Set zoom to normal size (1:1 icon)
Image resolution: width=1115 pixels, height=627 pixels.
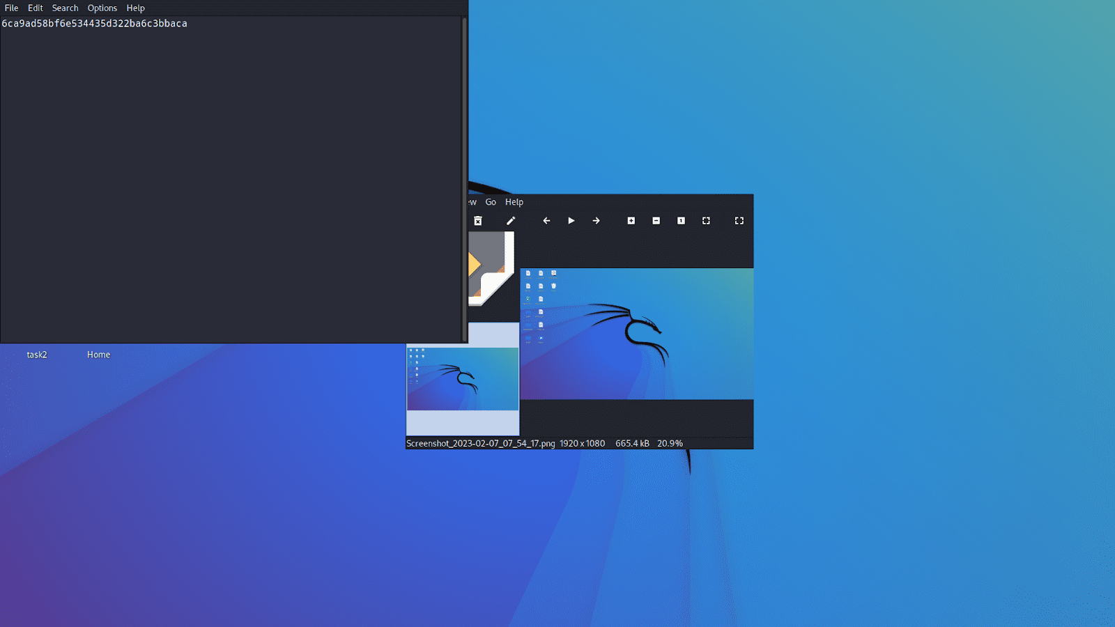point(682,221)
